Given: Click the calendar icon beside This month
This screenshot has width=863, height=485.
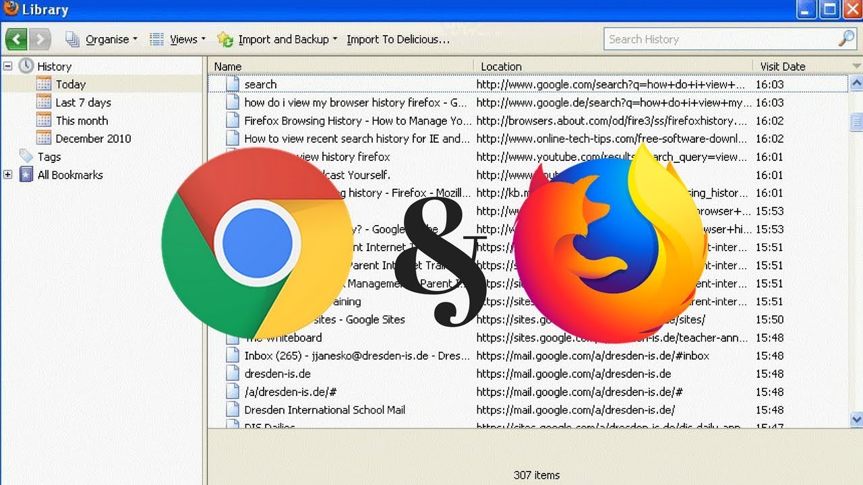Looking at the screenshot, I should point(44,120).
